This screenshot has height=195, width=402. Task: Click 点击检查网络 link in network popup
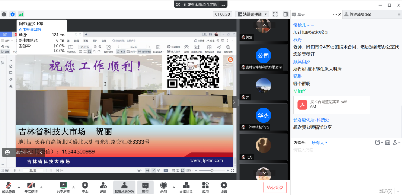[30, 29]
